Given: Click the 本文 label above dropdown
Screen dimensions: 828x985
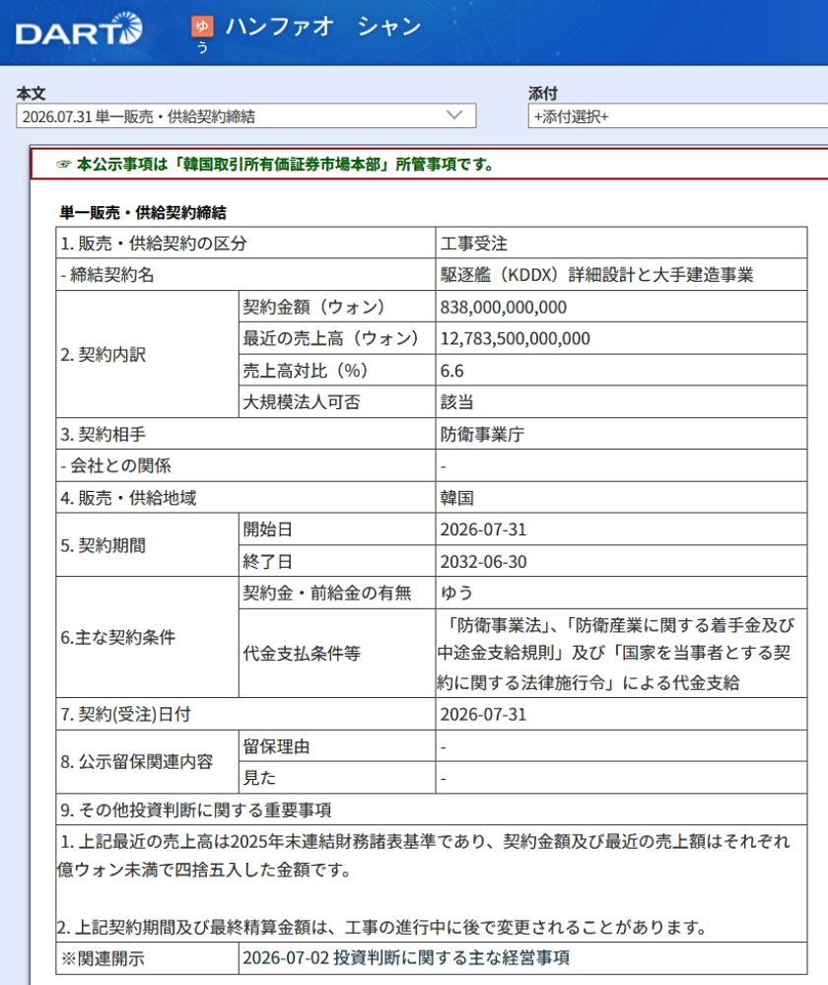Looking at the screenshot, I should point(31,94).
